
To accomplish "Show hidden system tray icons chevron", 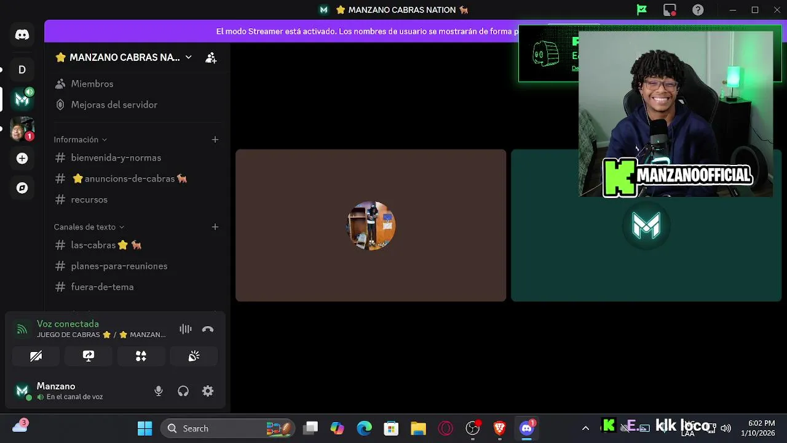I will pyautogui.click(x=585, y=428).
